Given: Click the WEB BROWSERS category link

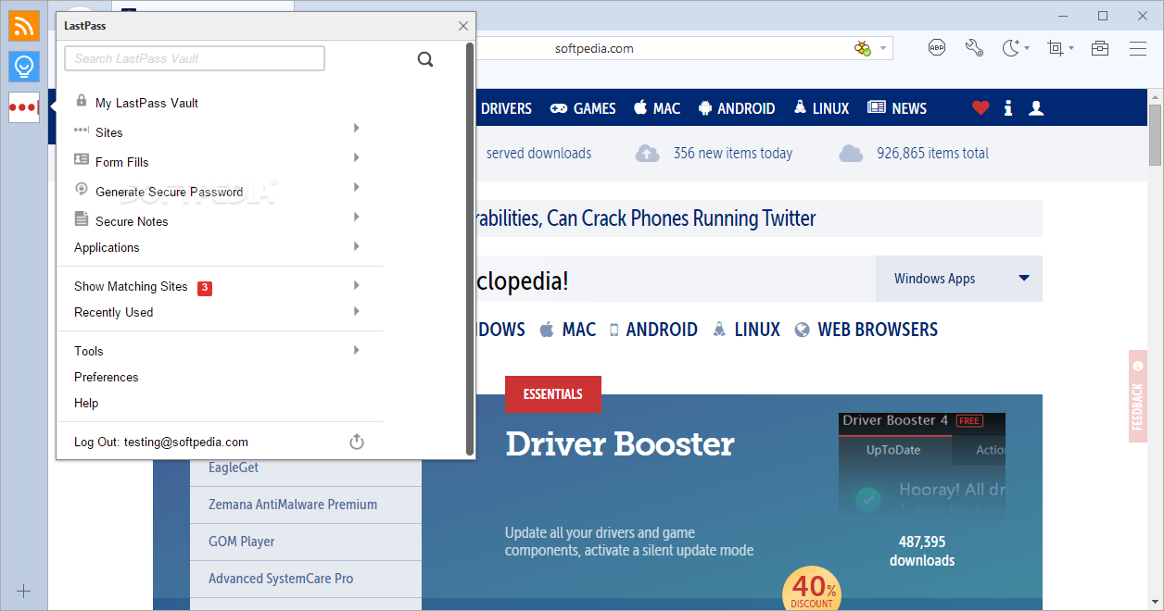Looking at the screenshot, I should [878, 330].
